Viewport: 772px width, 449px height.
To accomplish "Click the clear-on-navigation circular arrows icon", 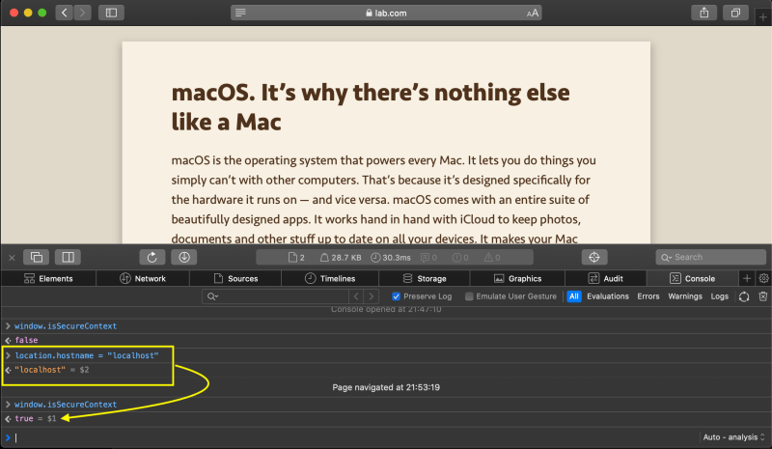I will click(744, 296).
